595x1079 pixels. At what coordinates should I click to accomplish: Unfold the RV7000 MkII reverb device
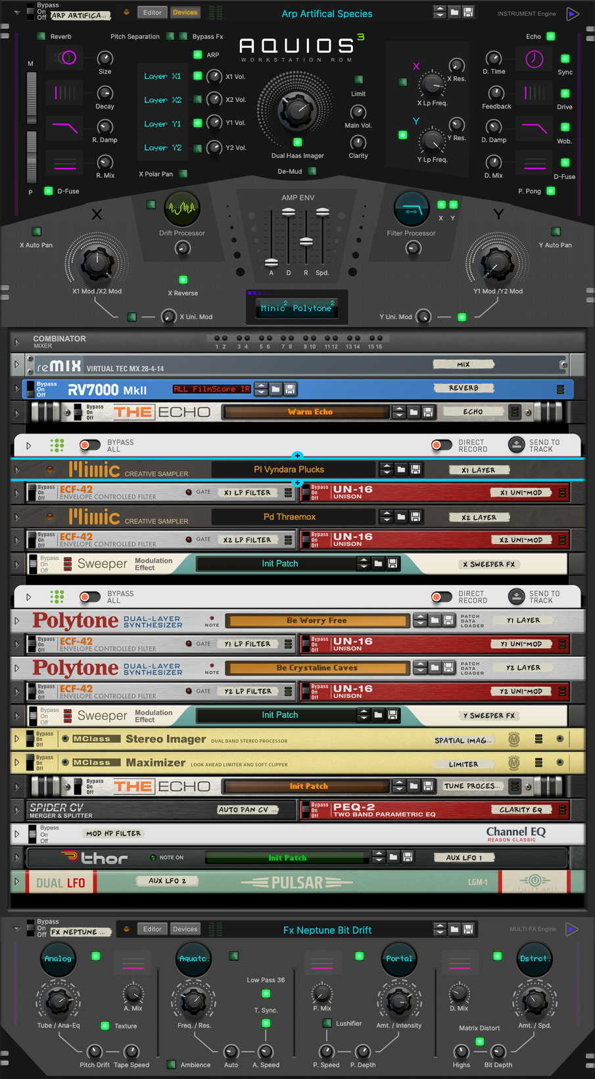tap(17, 389)
